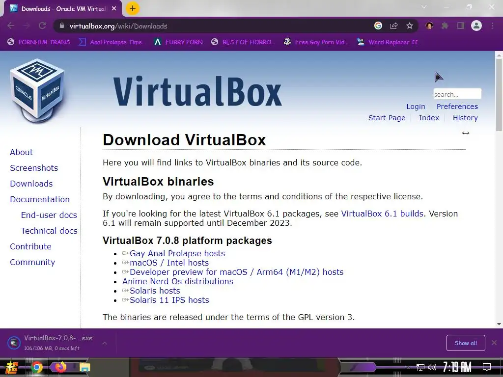The width and height of the screenshot is (503, 377).
Task: Open Screenshots in the left sidebar
Action: click(34, 168)
